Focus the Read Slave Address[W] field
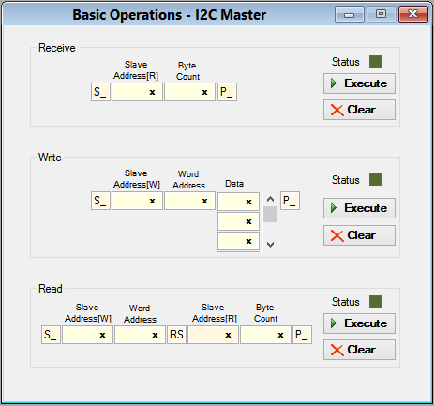This screenshot has height=406, width=434. click(x=87, y=335)
